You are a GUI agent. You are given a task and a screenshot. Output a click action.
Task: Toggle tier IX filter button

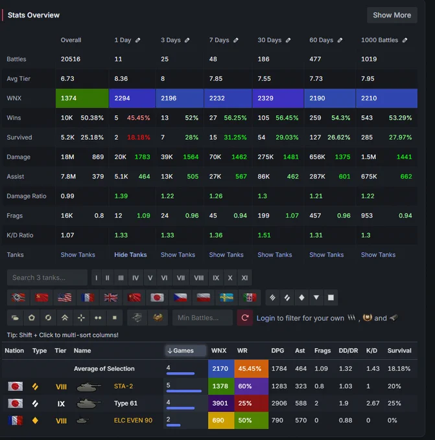pos(216,278)
